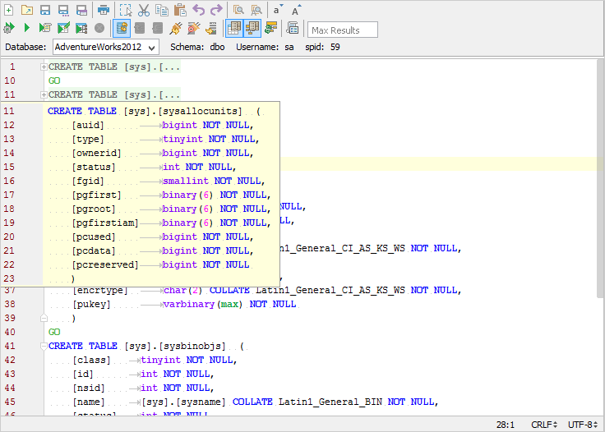Image resolution: width=605 pixels, height=432 pixels.
Task: Open the AdventureWorks2012 database dropdown
Action: click(x=106, y=48)
